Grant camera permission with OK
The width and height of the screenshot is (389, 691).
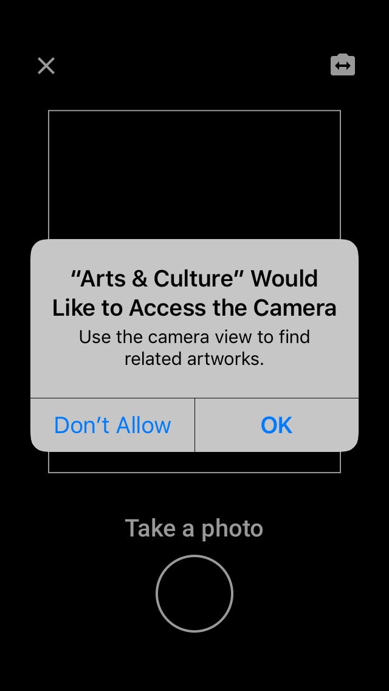pos(277,425)
